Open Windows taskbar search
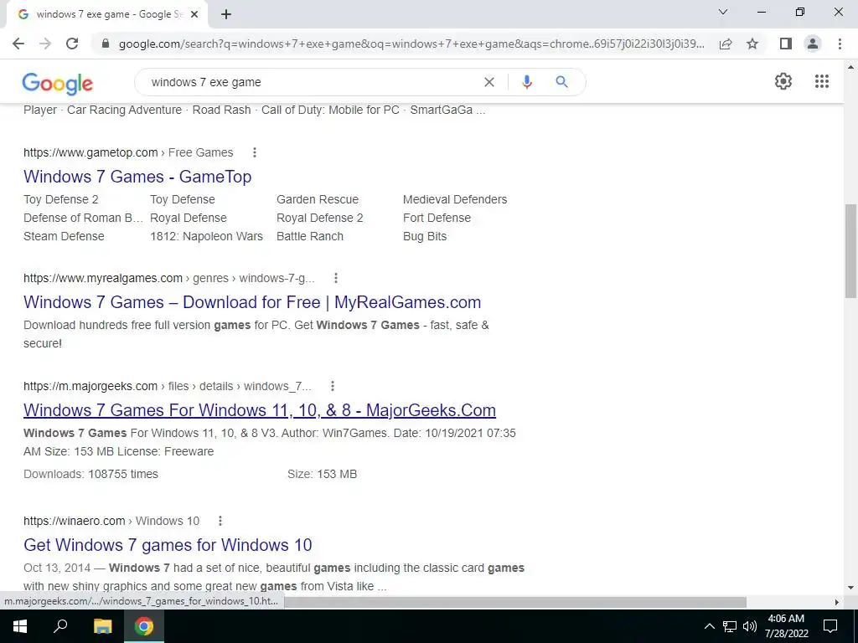The height and width of the screenshot is (643, 858). 60,626
